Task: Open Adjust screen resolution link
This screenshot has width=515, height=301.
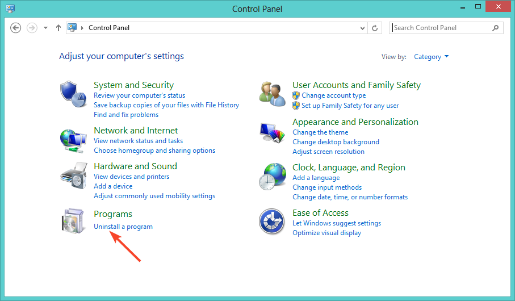Action: click(328, 152)
